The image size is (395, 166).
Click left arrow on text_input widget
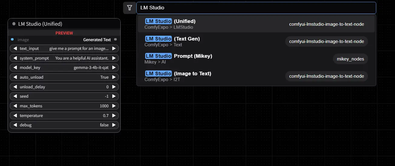[15, 48]
